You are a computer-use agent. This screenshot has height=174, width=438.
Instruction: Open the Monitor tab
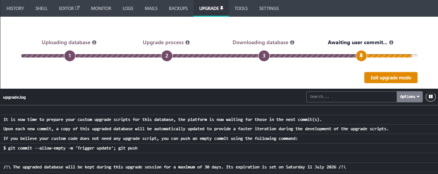click(x=101, y=9)
